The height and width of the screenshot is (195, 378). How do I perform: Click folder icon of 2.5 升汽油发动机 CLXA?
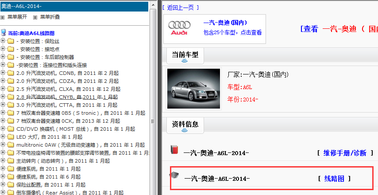point(11,89)
